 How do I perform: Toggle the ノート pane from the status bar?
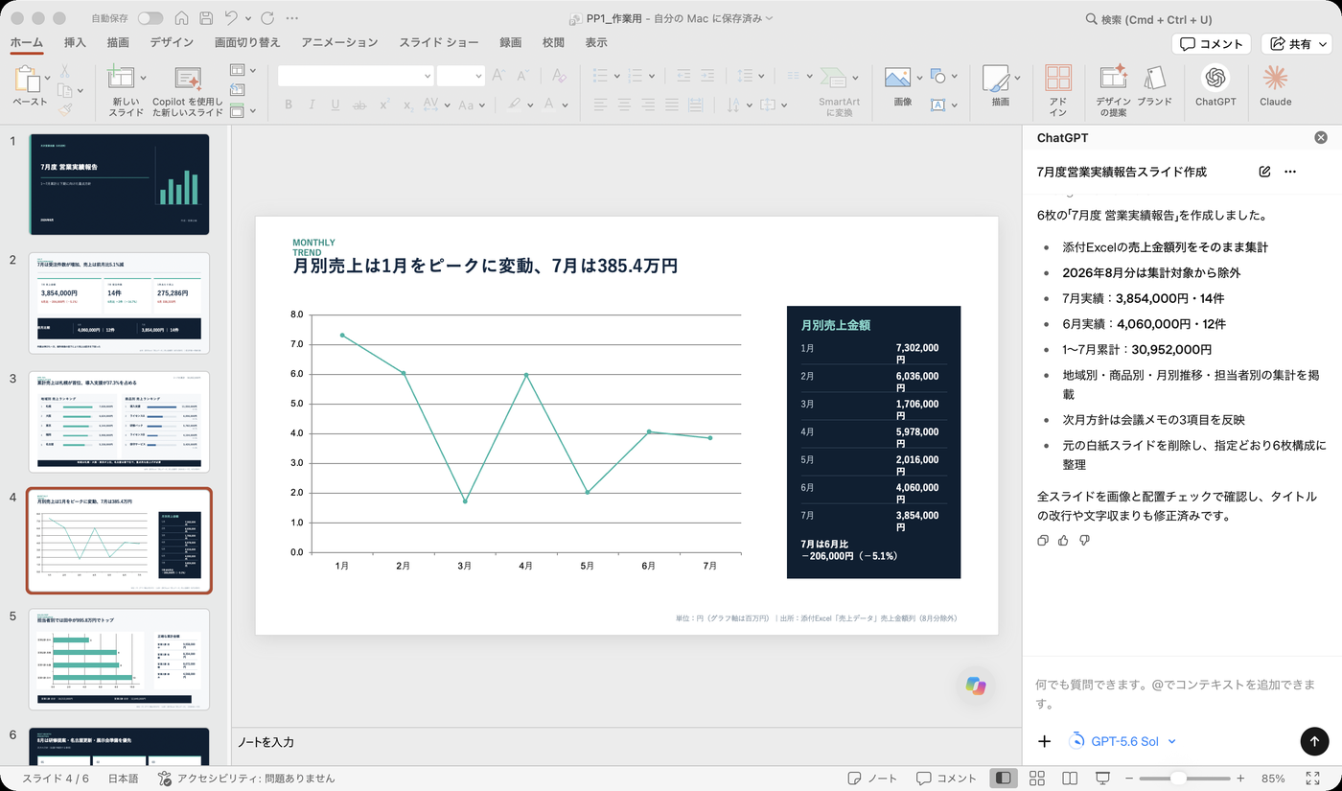pos(872,779)
